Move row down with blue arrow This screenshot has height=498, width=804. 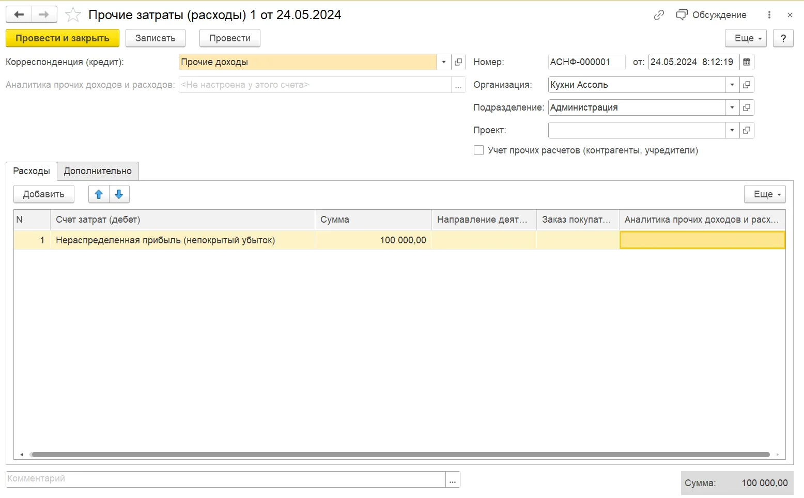[x=119, y=194]
